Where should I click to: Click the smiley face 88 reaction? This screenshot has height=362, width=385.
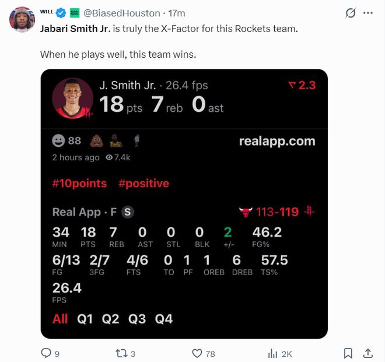click(x=66, y=141)
